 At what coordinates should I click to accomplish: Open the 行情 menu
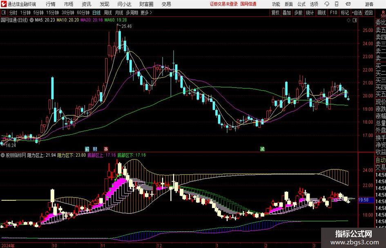coord(51,4)
